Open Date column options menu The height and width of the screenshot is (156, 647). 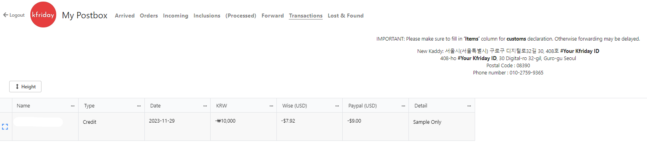click(205, 106)
